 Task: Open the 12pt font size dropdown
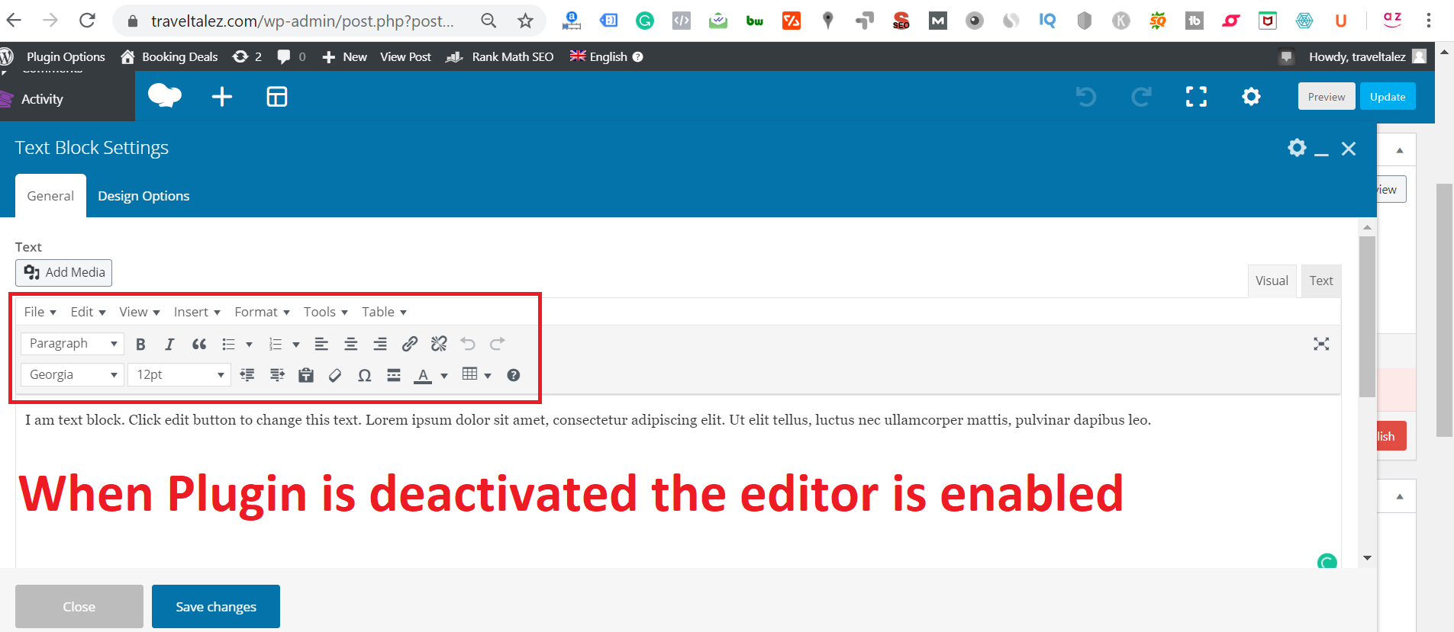(179, 374)
